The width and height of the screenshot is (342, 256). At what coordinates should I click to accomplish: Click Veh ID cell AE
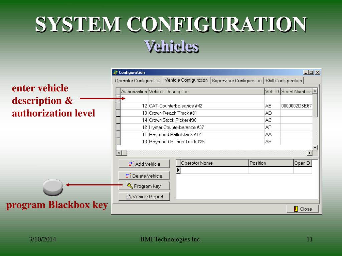click(x=273, y=106)
